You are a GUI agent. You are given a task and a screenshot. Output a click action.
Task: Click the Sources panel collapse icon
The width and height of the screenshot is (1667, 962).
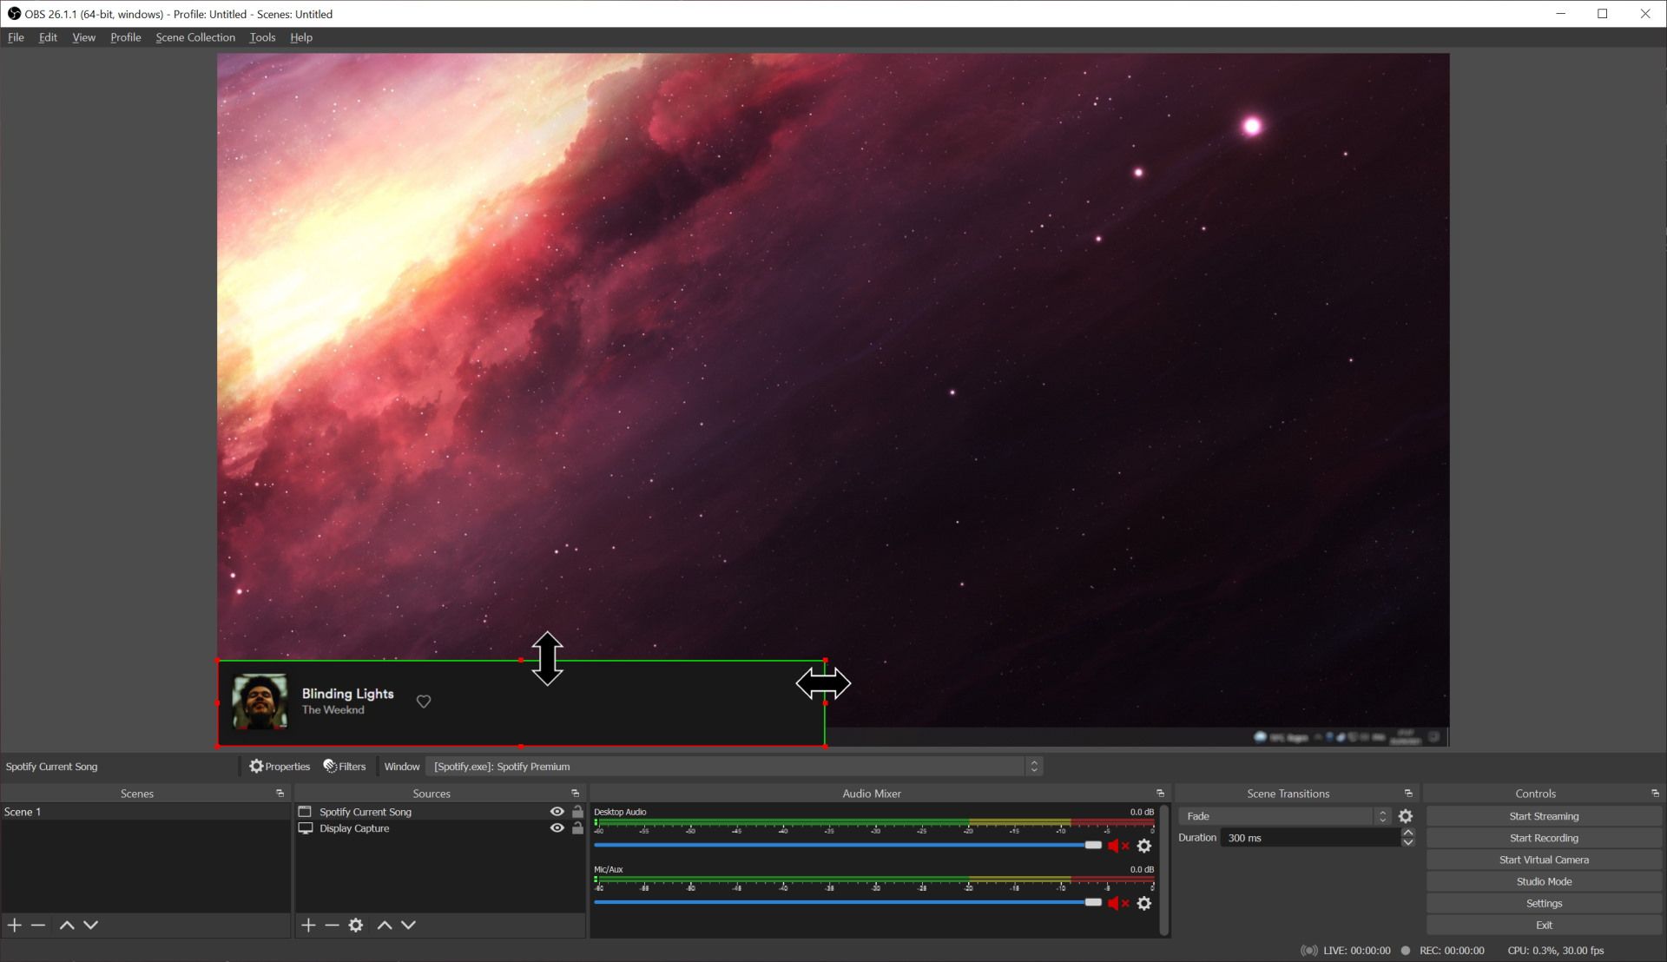[575, 793]
